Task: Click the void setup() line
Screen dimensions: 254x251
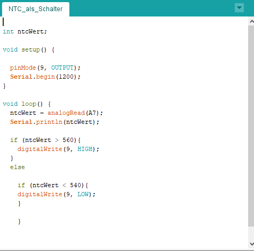Action: point(28,49)
